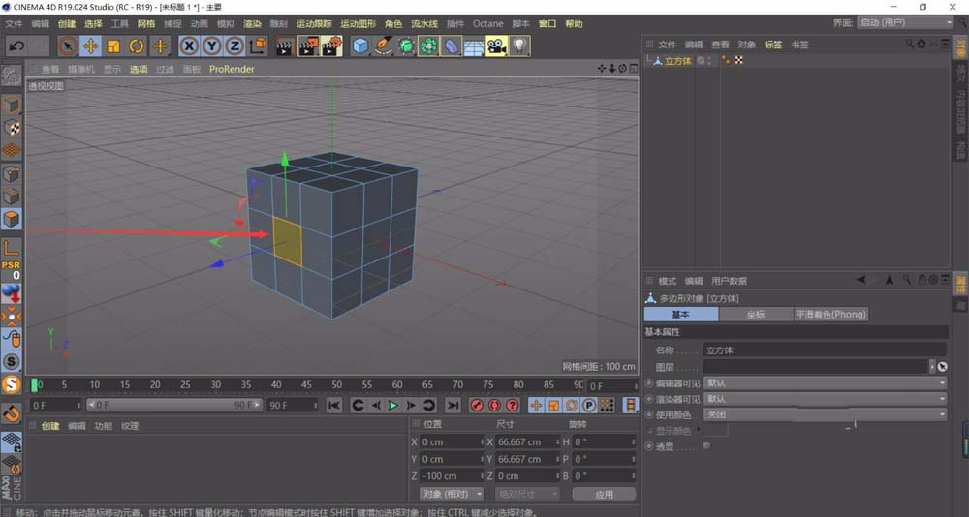This screenshot has height=517, width=969.
Task: Click the 0 F to 90 F range slider
Action: click(x=174, y=406)
